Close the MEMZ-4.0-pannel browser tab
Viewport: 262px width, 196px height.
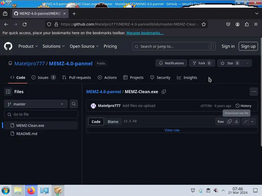click(64, 14)
